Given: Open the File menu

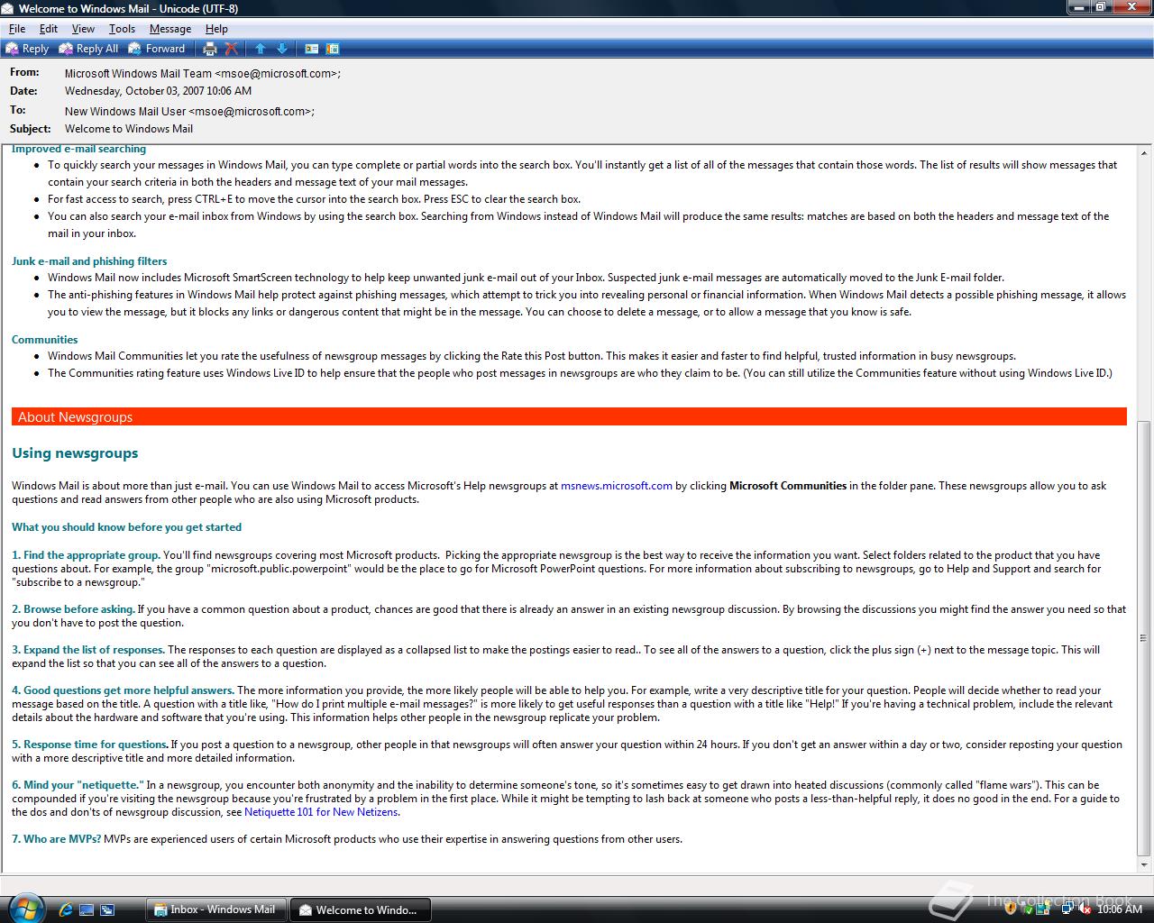Looking at the screenshot, I should [17, 29].
